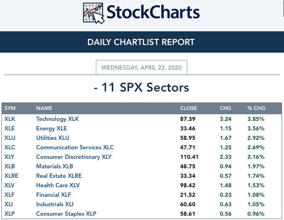The width and height of the screenshot is (284, 220).
Task: Click the Daily ChartList Report banner
Action: point(142,42)
